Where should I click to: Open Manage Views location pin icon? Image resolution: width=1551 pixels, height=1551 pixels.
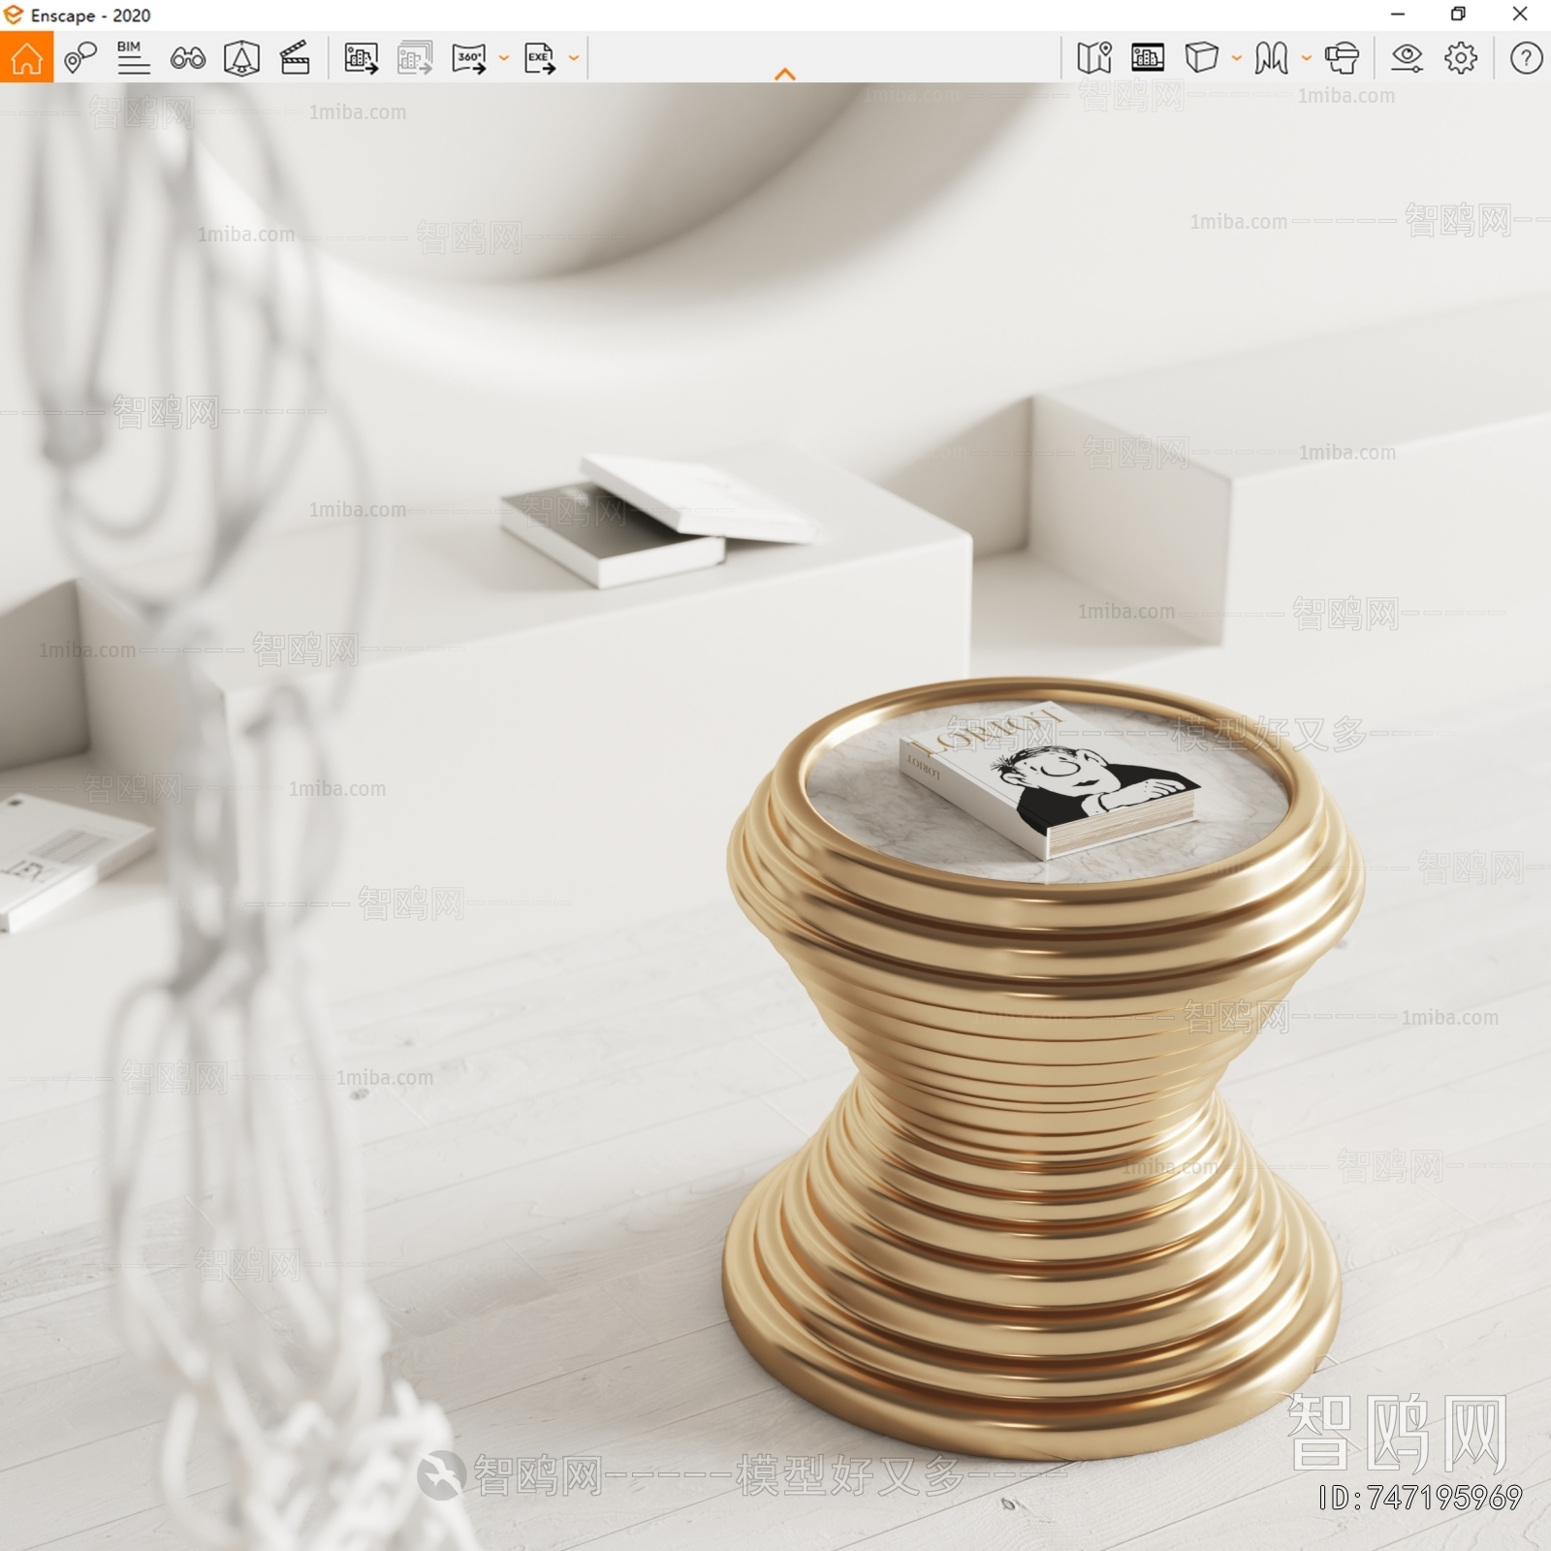tap(79, 58)
